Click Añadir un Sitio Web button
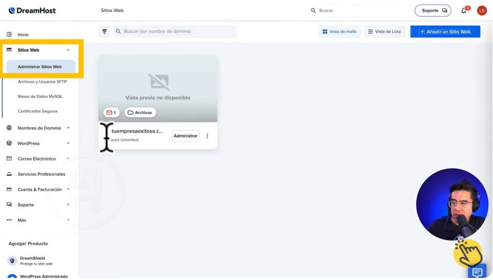The height and width of the screenshot is (280, 493). click(x=445, y=31)
